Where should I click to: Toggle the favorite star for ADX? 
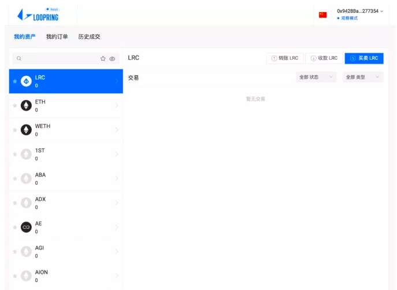(15, 203)
